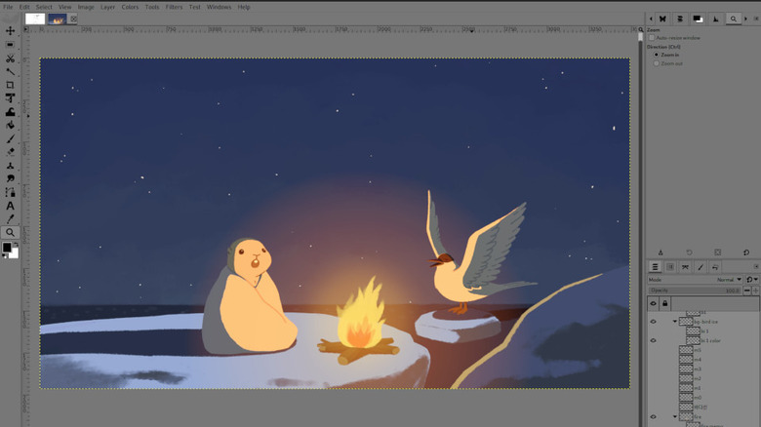Select the Zoom magnifier tool in toolbox

(10, 233)
